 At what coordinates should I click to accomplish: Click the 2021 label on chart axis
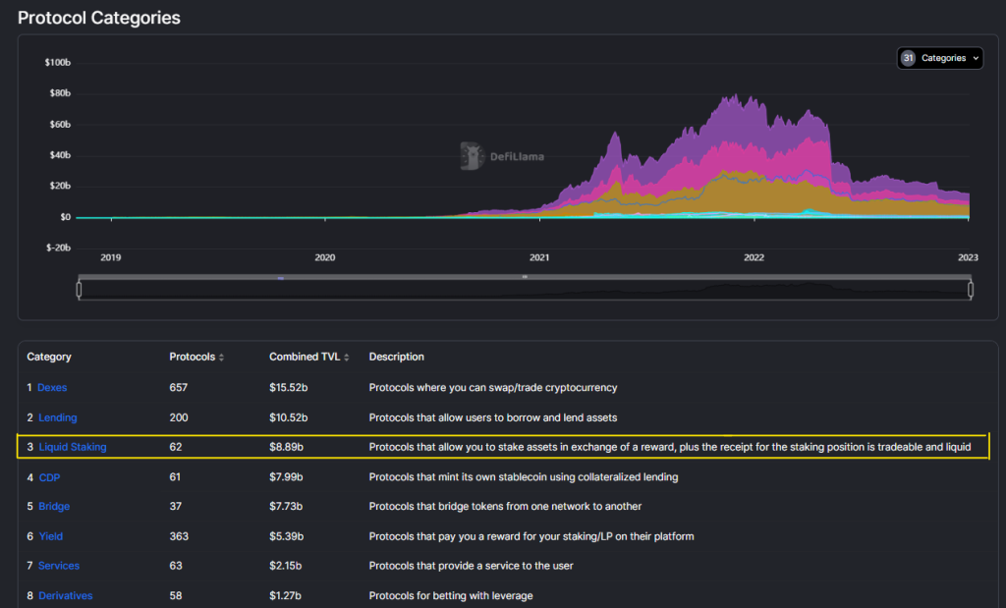(x=539, y=257)
